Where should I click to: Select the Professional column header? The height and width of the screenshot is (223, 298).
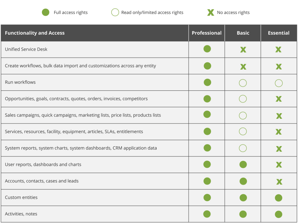207,33
